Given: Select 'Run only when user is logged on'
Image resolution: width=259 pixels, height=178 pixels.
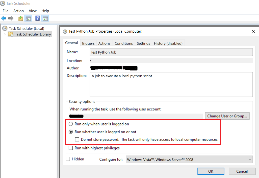Looking at the screenshot, I should [x=71, y=124].
